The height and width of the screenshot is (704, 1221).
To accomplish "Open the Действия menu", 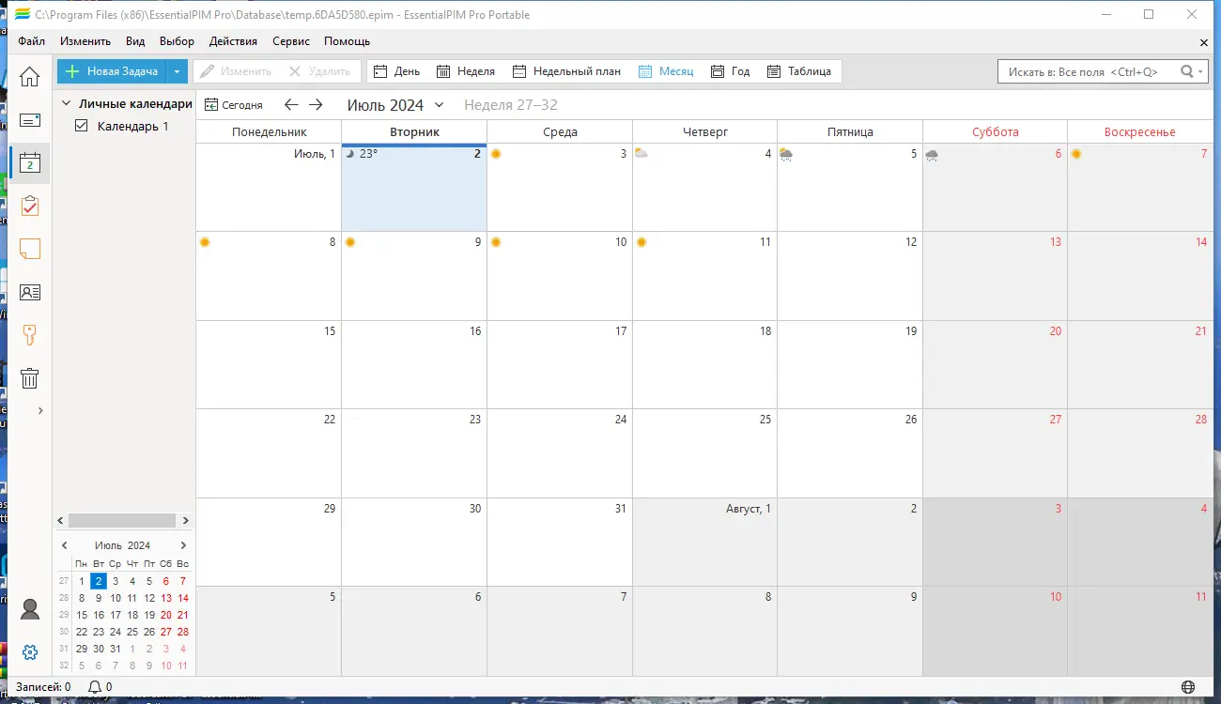I will [x=233, y=41].
